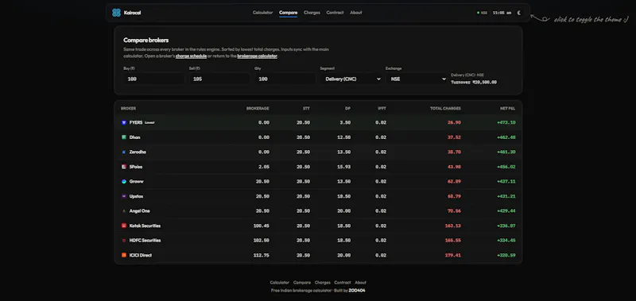Click Groww net P&L value +437.11
636x301 pixels.
pos(506,182)
